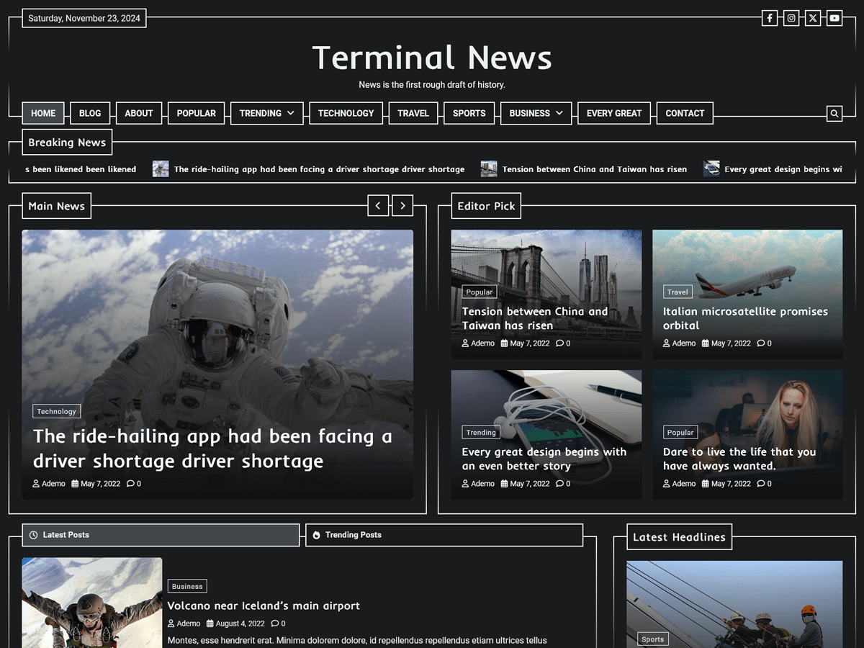Open the Home menu item
The image size is (864, 648).
click(x=43, y=113)
